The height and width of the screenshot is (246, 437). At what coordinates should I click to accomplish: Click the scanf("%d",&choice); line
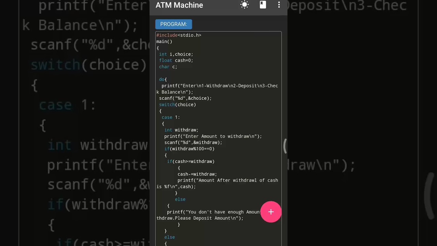[185, 98]
